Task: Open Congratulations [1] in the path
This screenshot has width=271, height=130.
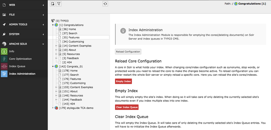Action: 252,4
